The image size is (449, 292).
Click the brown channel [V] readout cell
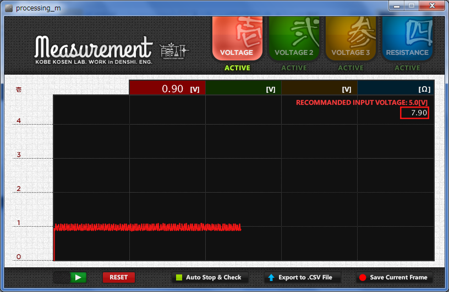(x=319, y=88)
